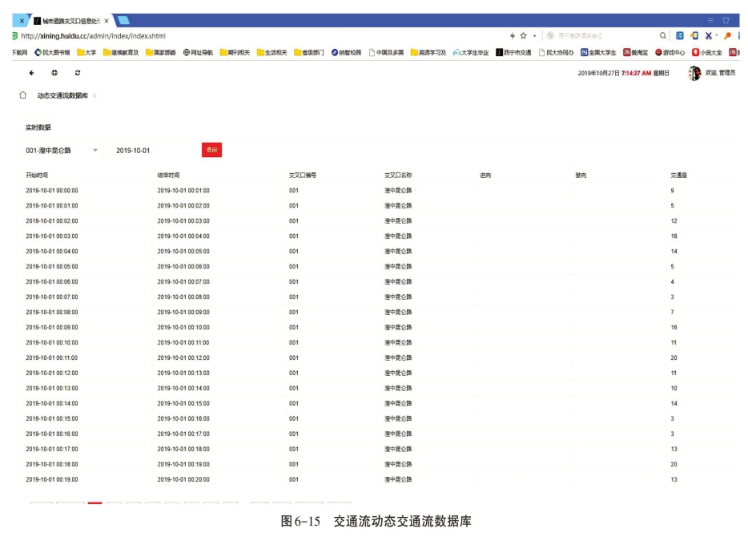Viewport: 748px width, 537px height.
Task: Click the shirt skin icon in title bar
Action: tap(726, 21)
